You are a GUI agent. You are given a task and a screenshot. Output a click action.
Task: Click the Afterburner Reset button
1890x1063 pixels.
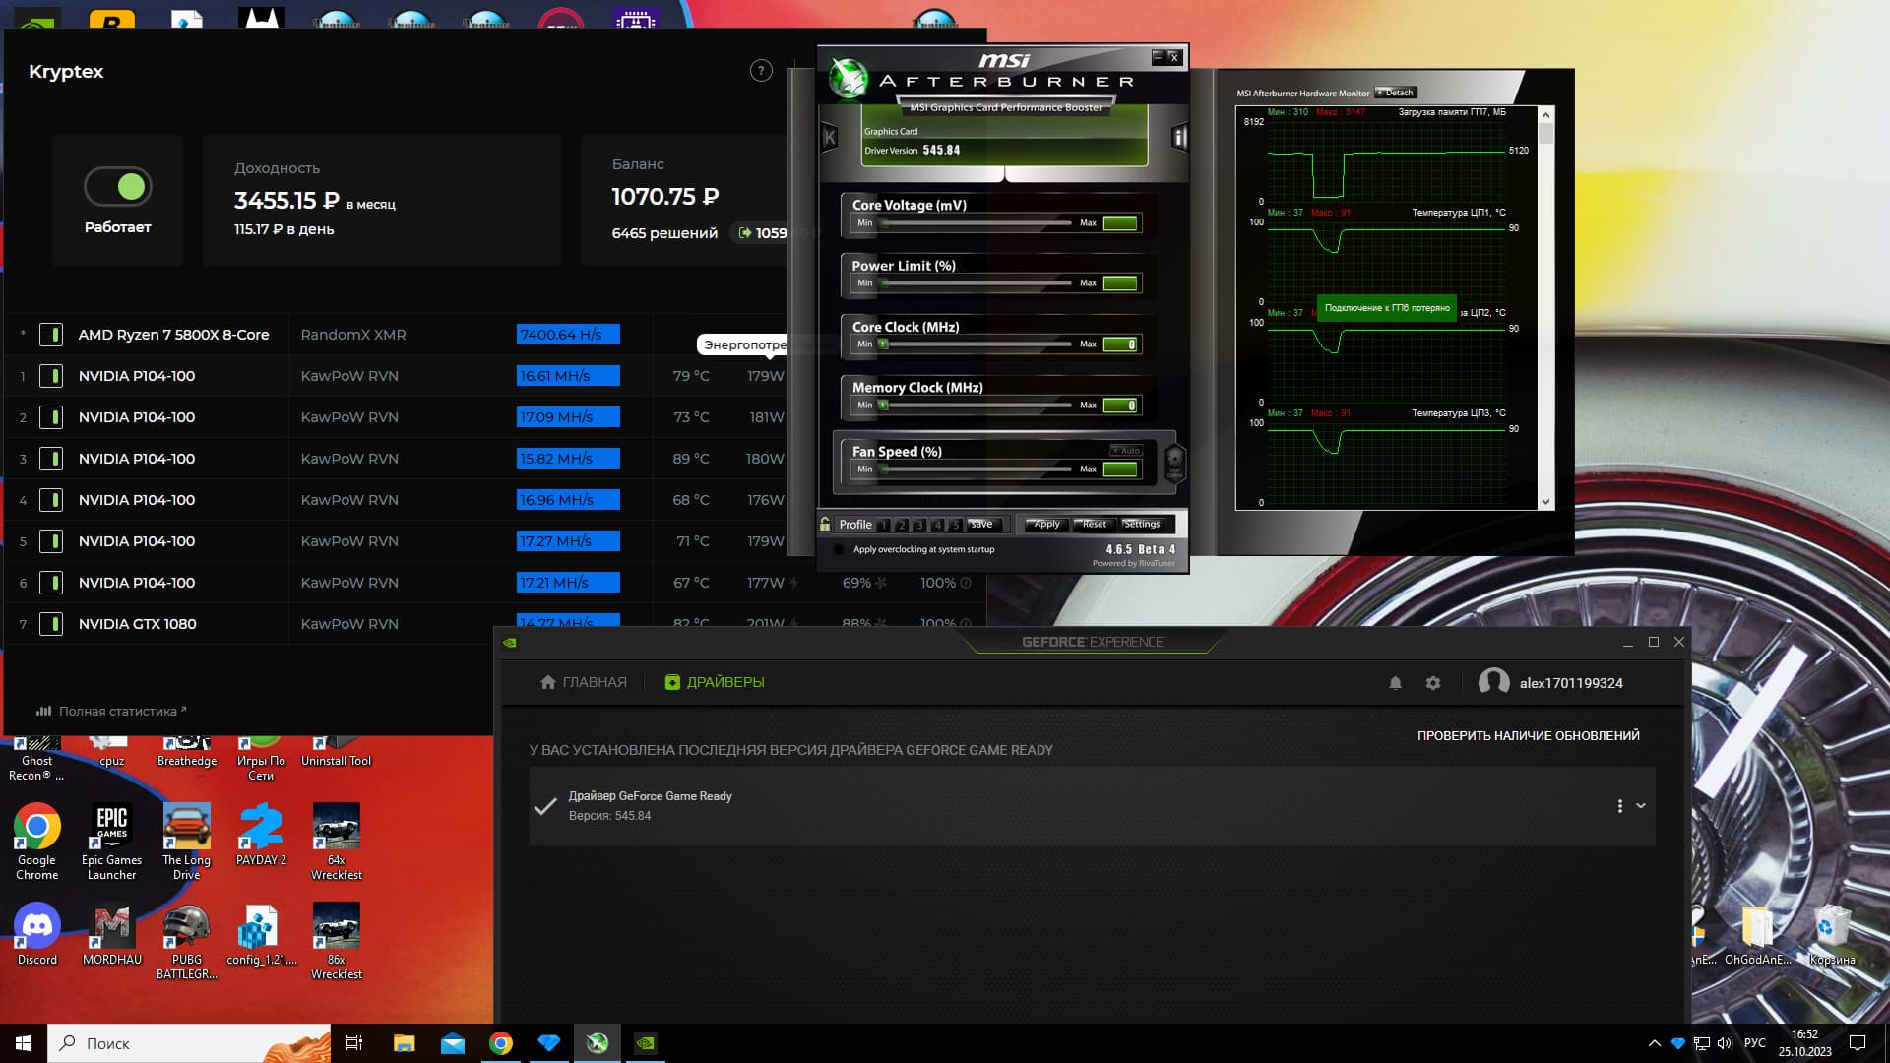tap(1094, 525)
